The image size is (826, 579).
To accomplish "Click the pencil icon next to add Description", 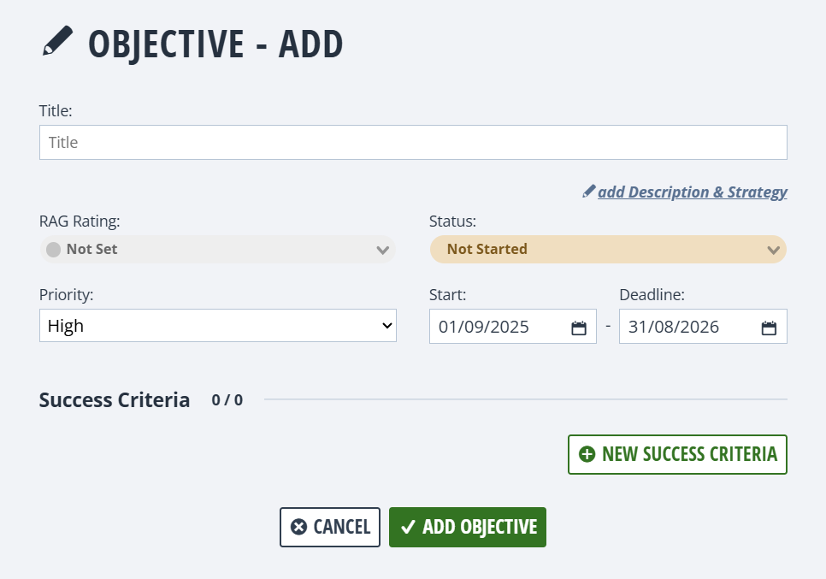I will (x=589, y=192).
